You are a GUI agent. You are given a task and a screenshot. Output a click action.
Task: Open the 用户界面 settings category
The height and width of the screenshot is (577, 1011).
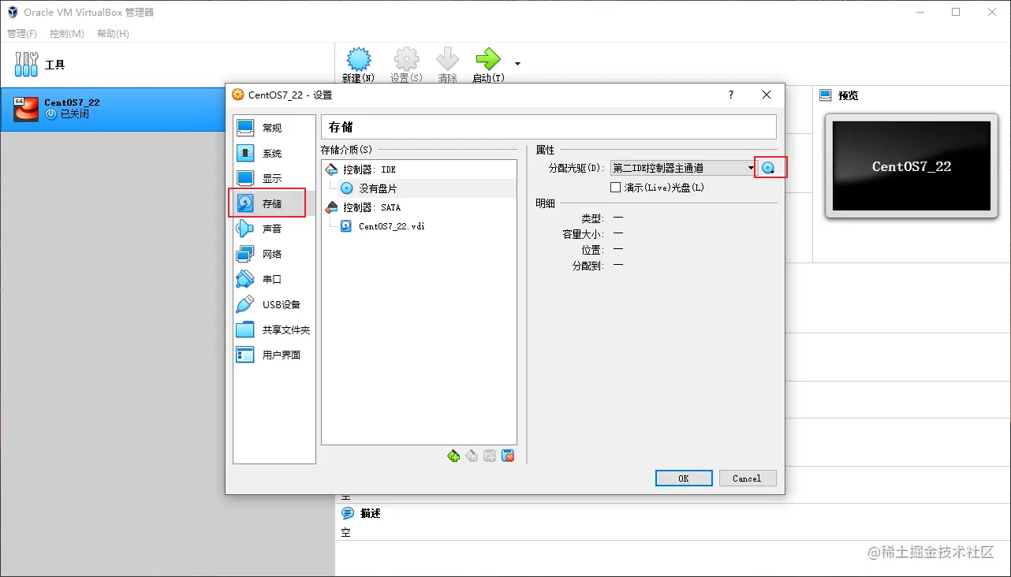[x=274, y=355]
